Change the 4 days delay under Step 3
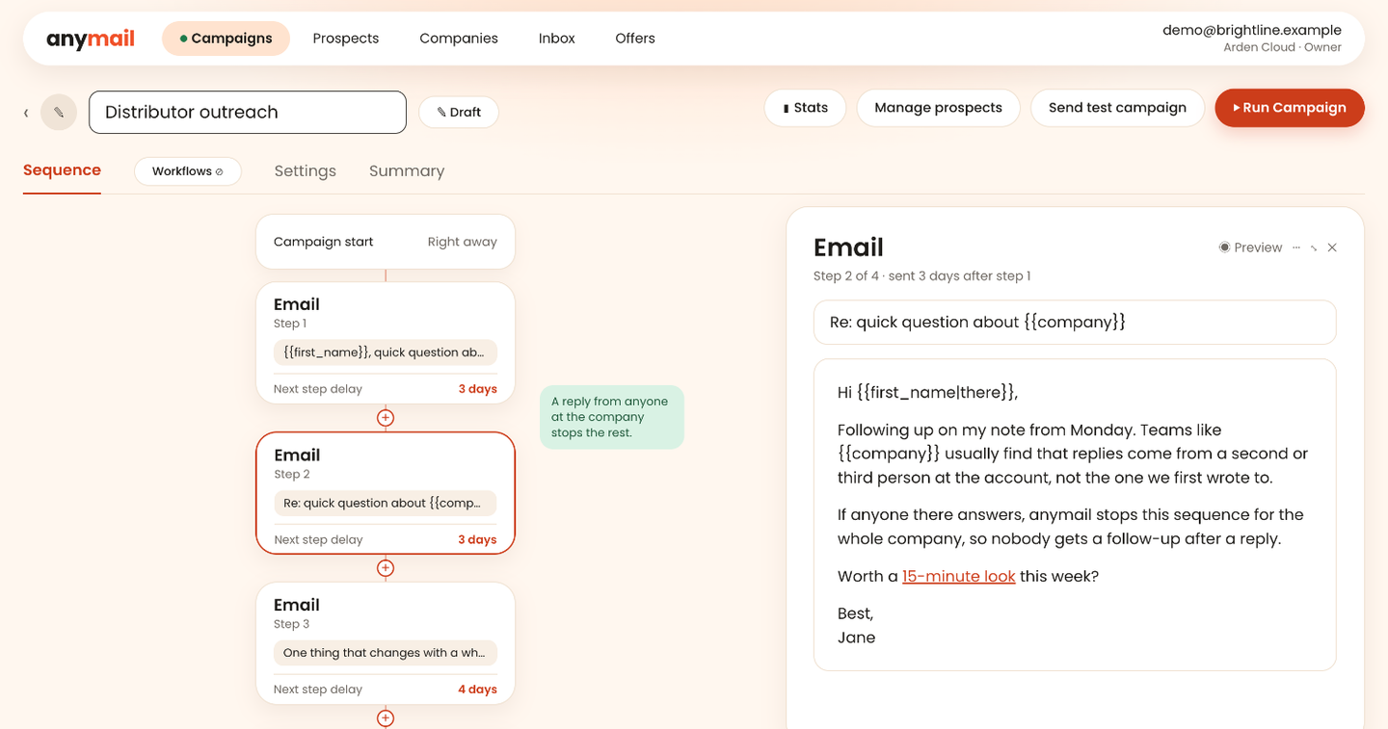Viewport: 1388px width, 729px height. (x=477, y=690)
